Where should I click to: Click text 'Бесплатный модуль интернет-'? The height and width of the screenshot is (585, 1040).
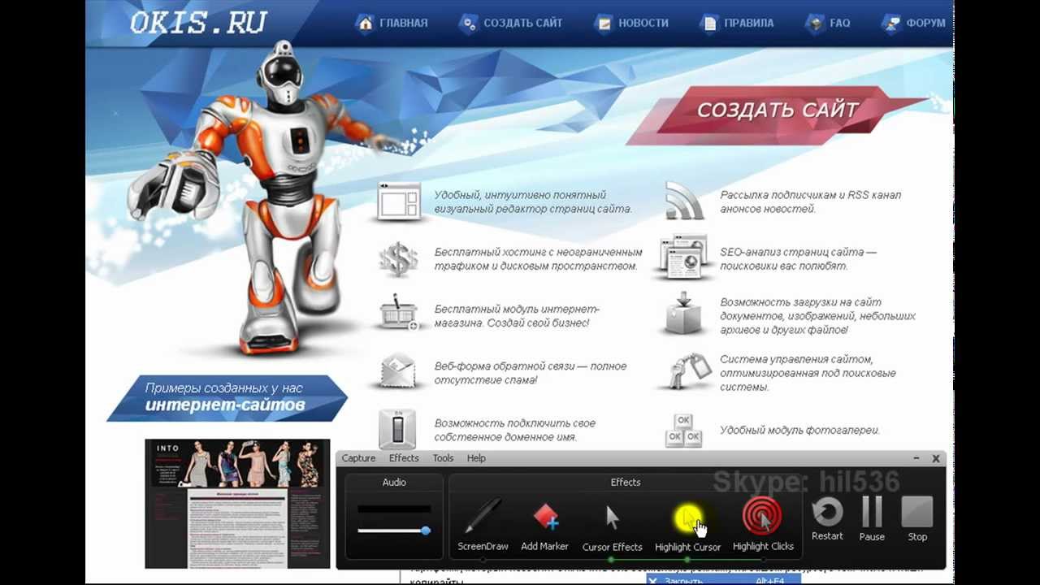517,310
